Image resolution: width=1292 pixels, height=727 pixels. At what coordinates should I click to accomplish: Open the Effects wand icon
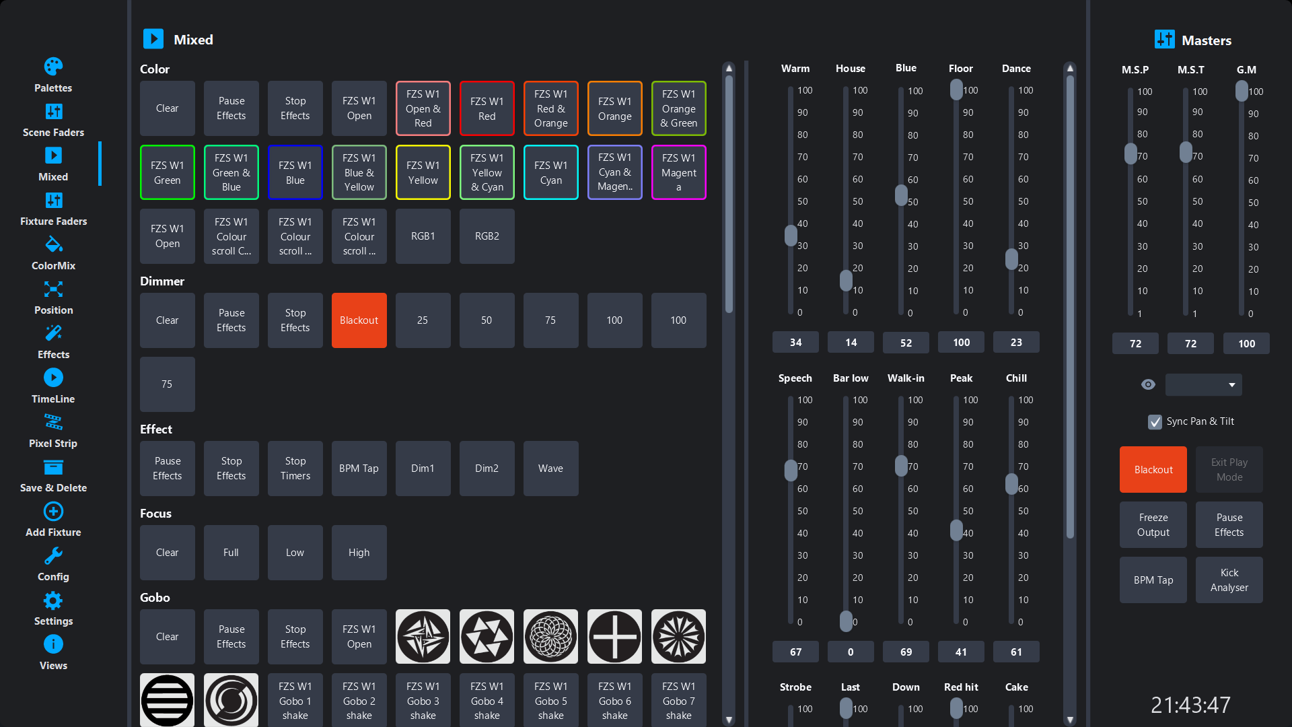coord(53,333)
